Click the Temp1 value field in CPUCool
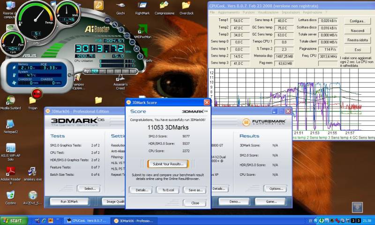Screen dimensions: 375x225 pos(240,21)
